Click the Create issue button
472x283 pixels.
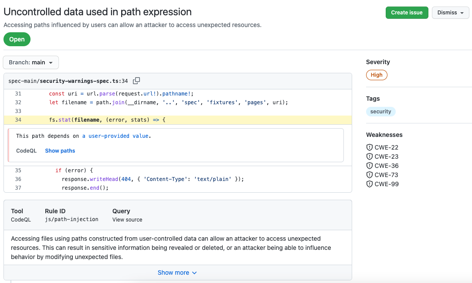[407, 13]
